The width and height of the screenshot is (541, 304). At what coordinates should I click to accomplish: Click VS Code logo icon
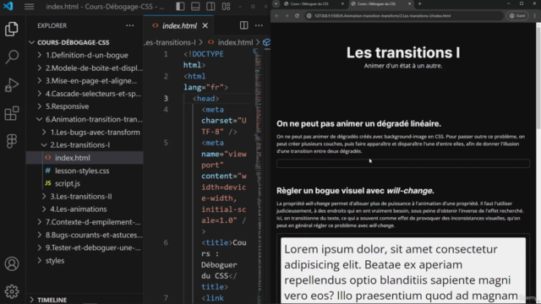click(x=8, y=6)
